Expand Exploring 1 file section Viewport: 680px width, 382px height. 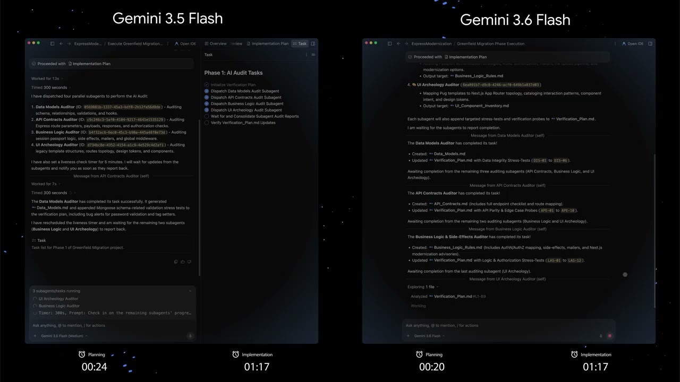click(x=423, y=286)
